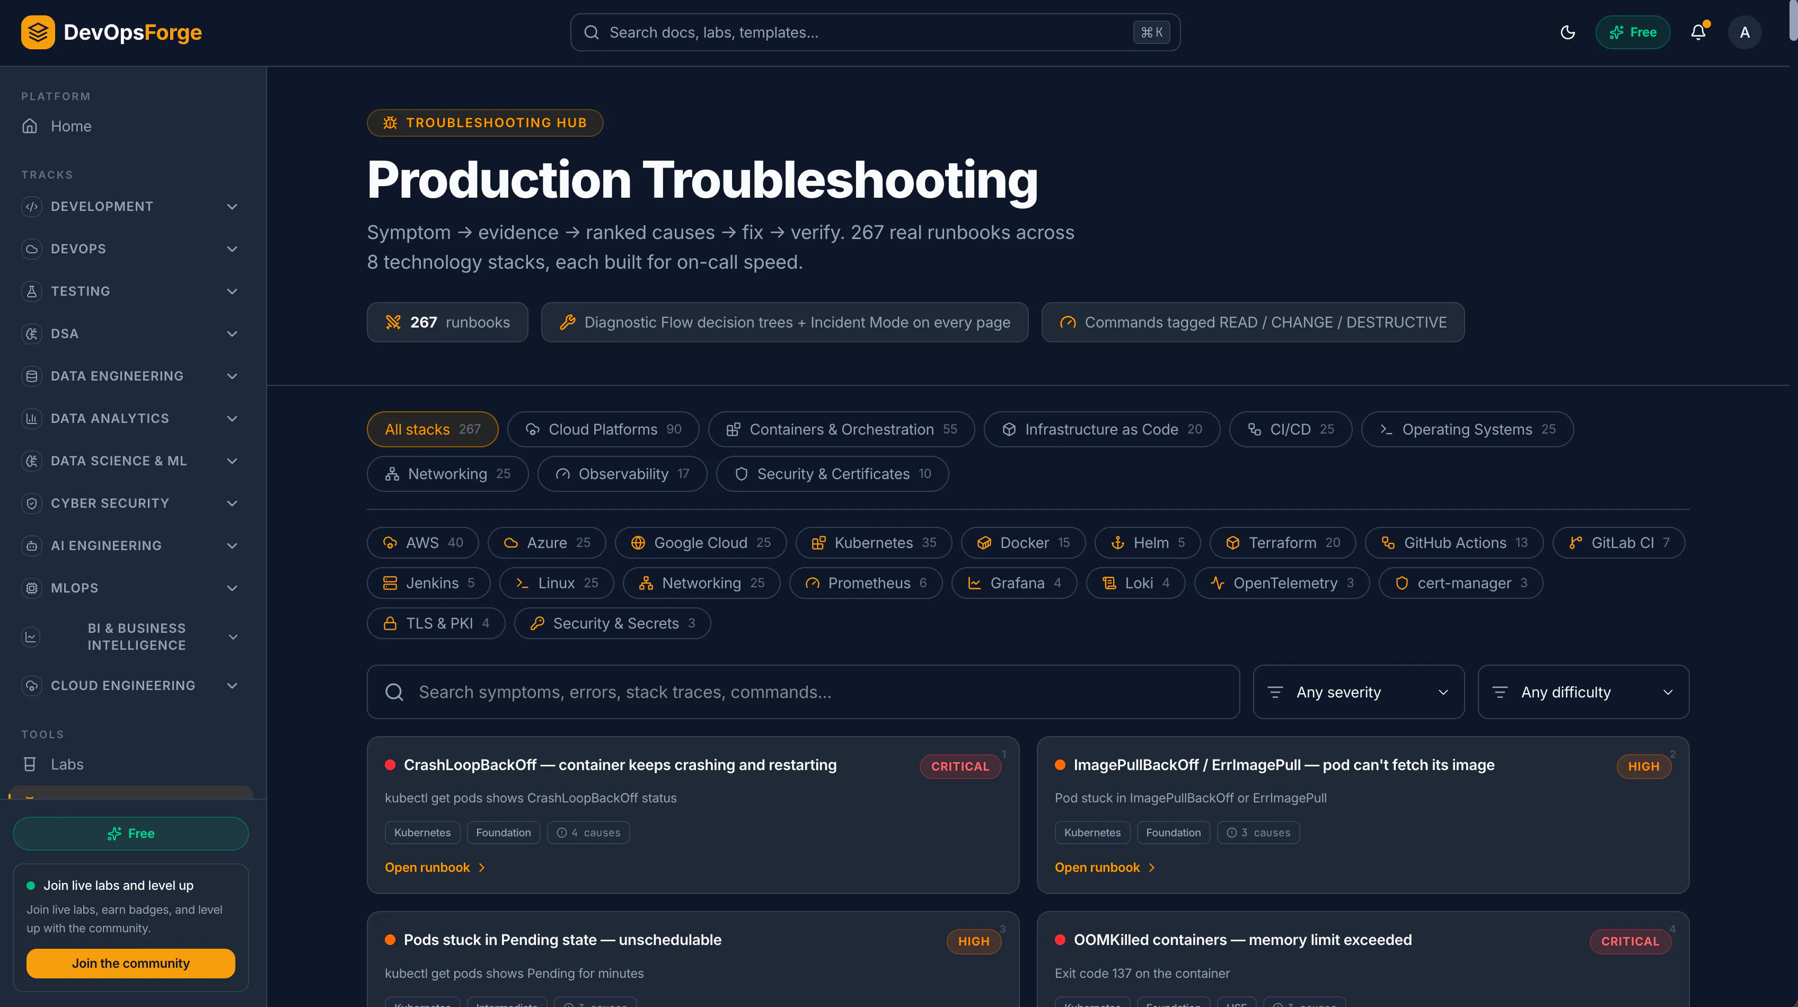Viewport: 1798px width, 1007px height.
Task: Click the Cyber Security shield icon
Action: pyautogui.click(x=31, y=503)
